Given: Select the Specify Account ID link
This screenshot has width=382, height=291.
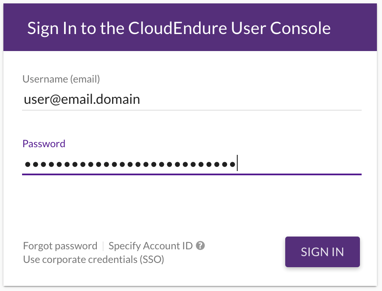Looking at the screenshot, I should [x=151, y=246].
